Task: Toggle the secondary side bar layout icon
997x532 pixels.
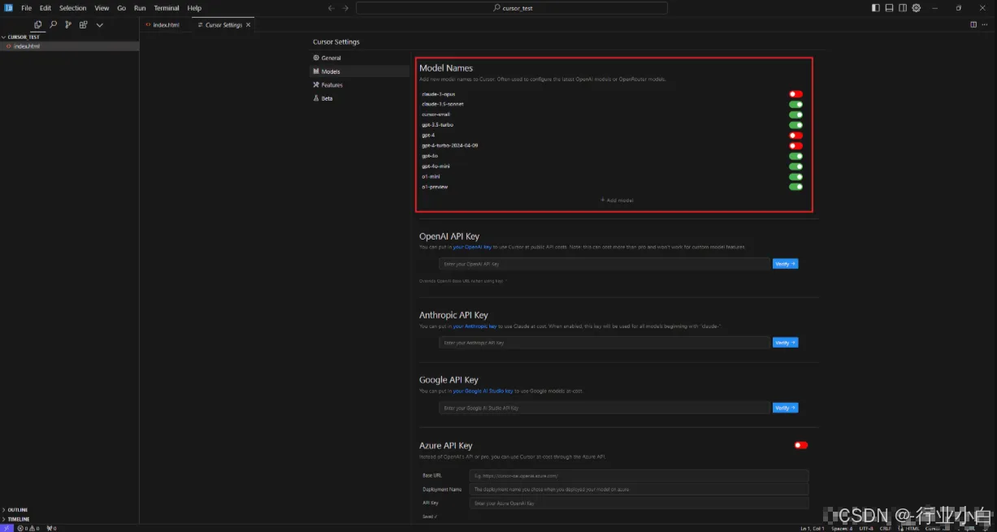Action: 903,8
